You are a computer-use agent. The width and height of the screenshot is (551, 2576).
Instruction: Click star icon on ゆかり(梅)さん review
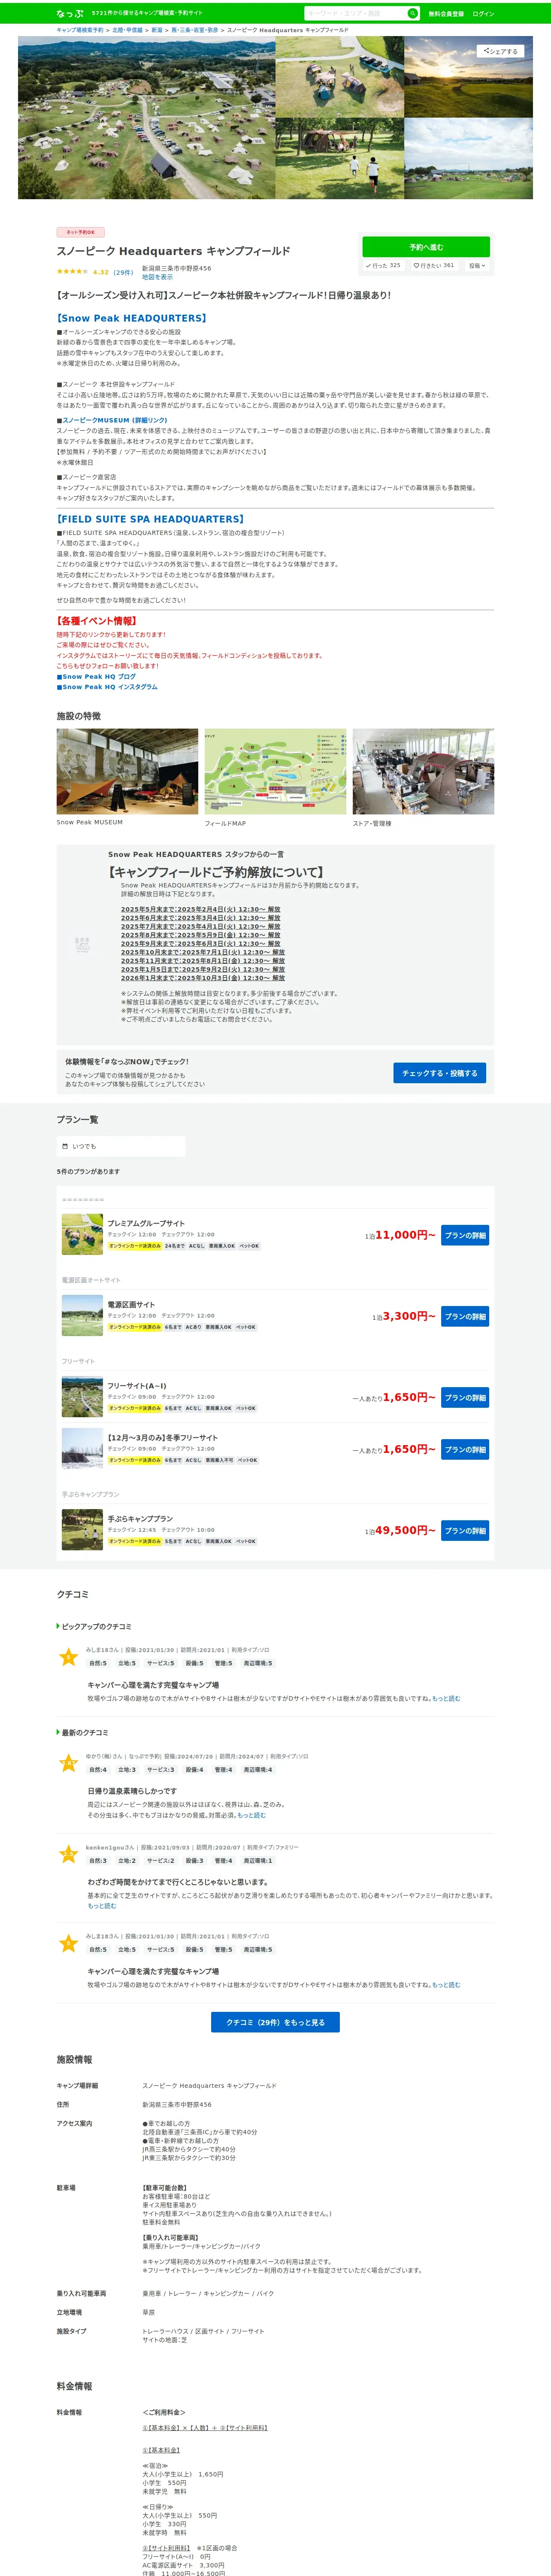coord(68,1763)
